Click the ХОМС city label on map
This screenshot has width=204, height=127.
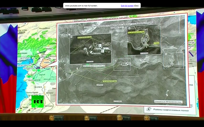(x=50, y=93)
